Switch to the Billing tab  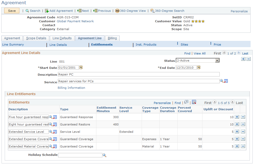point(112,38)
